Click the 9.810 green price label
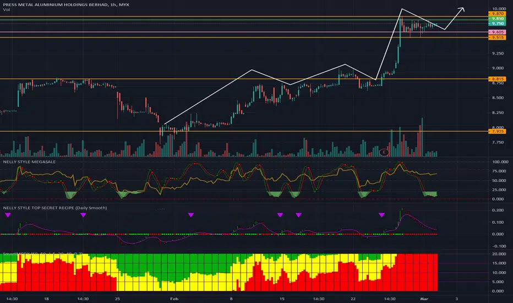 click(497, 19)
